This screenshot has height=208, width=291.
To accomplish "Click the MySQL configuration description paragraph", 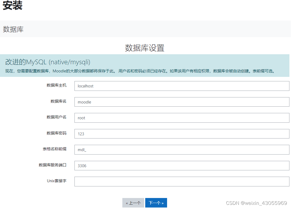I will (x=140, y=71).
